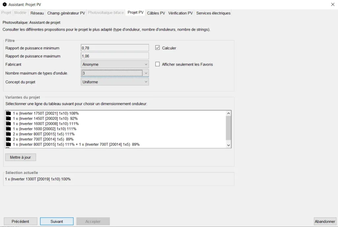Uncheck the Calculer checkbox
The width and height of the screenshot is (338, 227).
157,48
